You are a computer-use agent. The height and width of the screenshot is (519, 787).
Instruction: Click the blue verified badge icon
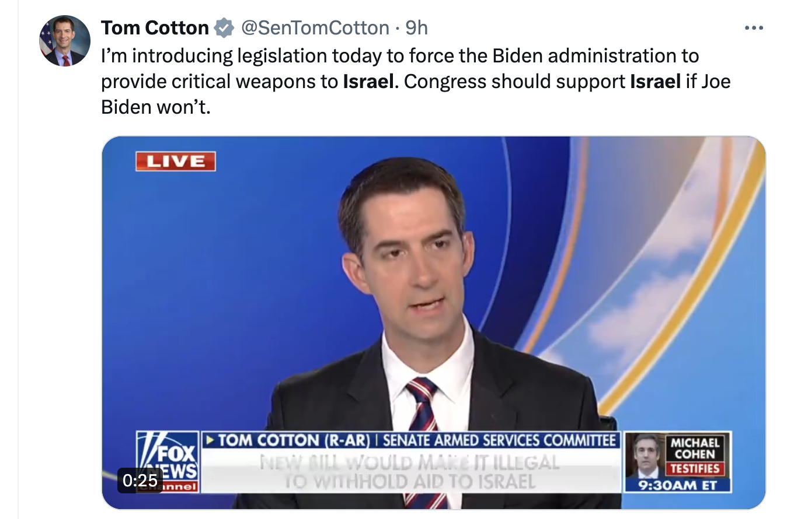(224, 27)
